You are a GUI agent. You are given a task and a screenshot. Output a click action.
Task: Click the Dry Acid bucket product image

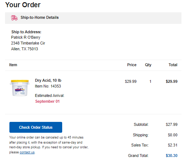[x=20, y=88]
